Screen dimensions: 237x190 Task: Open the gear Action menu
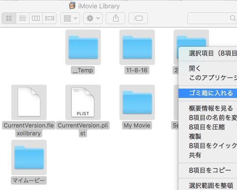(x=93, y=18)
